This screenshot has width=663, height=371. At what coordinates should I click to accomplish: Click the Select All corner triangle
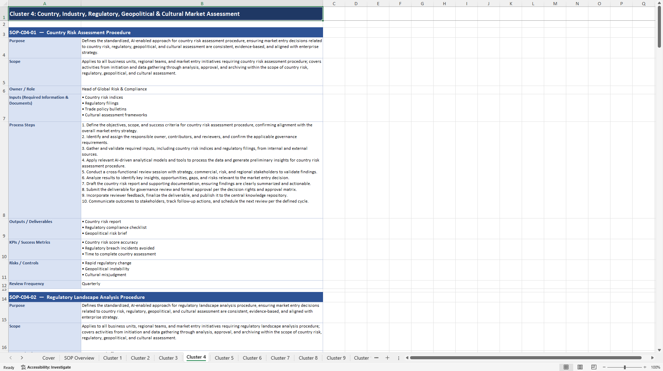pos(4,3)
